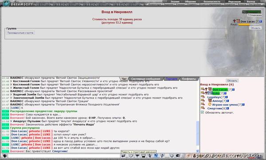Screen dimensions: 266x160
Task: Open info icon for Don Lucas in room list
Action: click(233, 90)
